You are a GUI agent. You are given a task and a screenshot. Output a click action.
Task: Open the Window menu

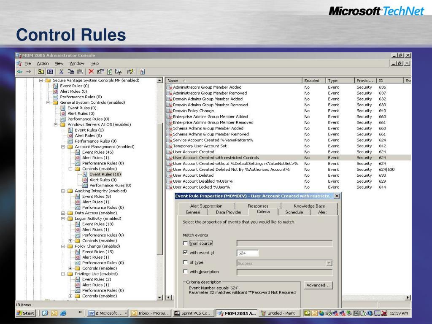tap(77, 63)
